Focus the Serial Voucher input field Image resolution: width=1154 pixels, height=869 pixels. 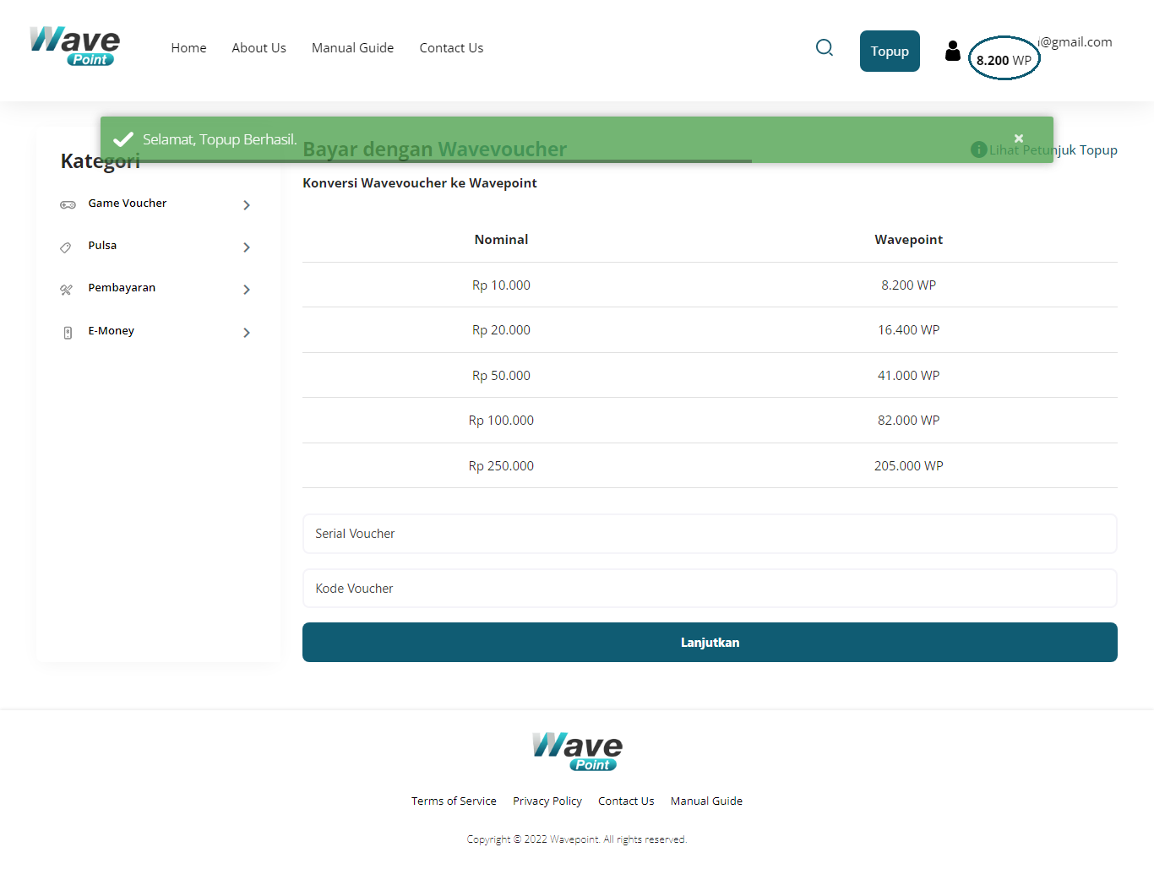710,534
